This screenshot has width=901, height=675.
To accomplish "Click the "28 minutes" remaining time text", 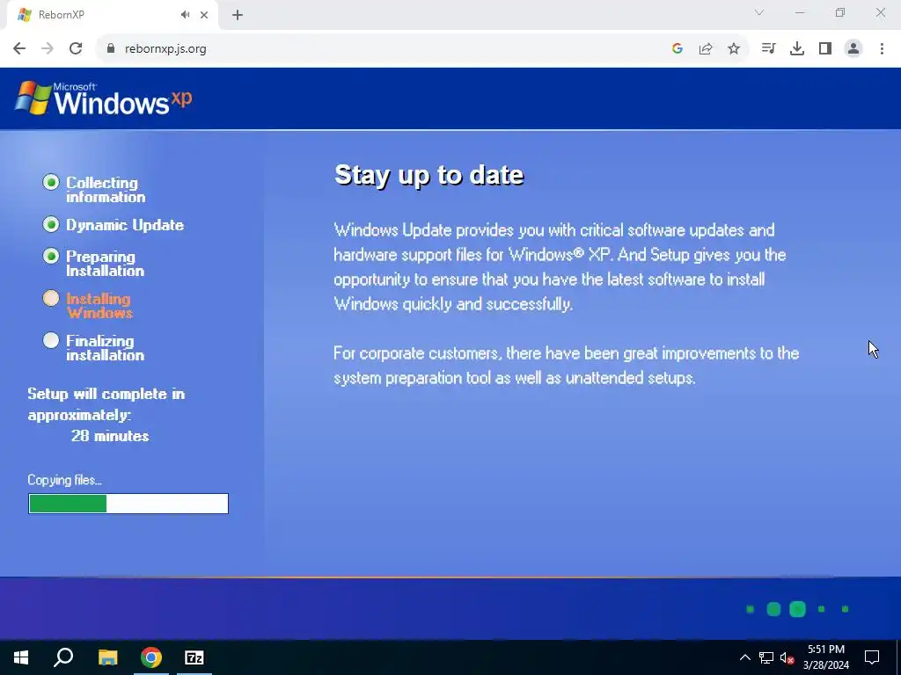I will (x=110, y=436).
